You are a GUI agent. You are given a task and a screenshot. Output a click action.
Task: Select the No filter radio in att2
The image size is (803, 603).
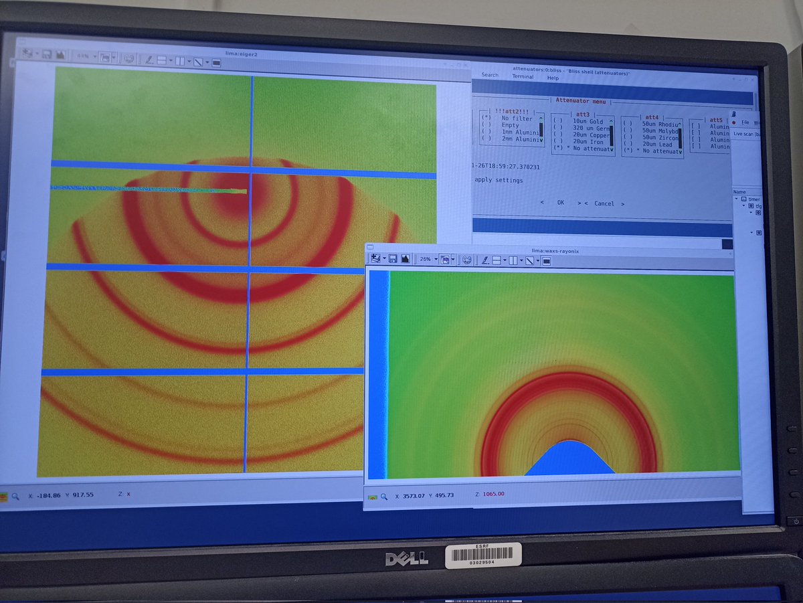486,118
